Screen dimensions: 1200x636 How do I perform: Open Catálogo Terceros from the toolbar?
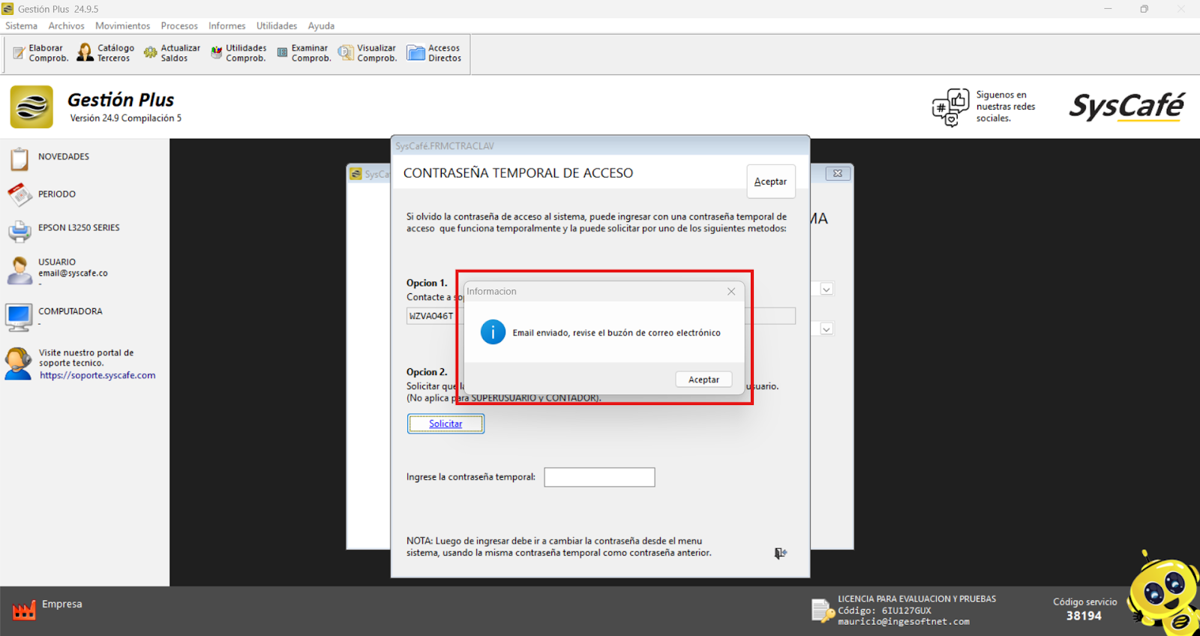[x=85, y=52]
